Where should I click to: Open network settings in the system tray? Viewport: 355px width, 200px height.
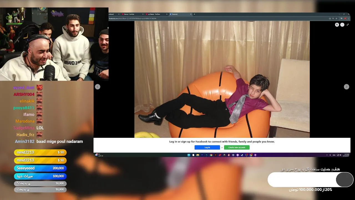click(x=338, y=155)
